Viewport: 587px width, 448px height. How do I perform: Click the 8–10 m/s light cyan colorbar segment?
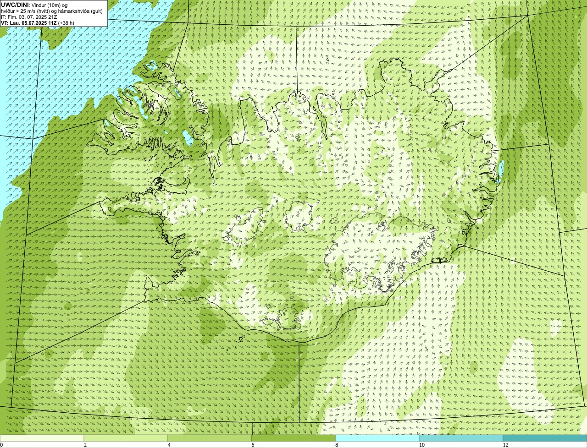[x=377, y=438]
